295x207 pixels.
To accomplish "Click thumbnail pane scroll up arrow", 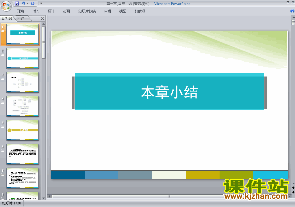I will pos(44,24).
